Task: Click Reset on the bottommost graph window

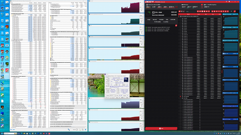Action: (x=142, y=129)
